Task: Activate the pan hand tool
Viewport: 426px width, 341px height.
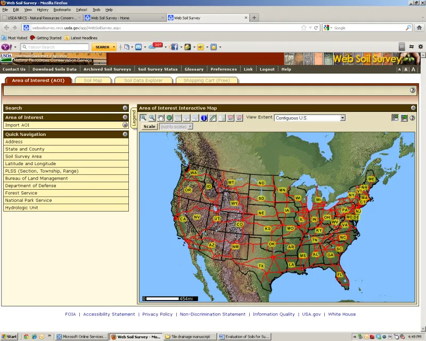Action: [161, 118]
